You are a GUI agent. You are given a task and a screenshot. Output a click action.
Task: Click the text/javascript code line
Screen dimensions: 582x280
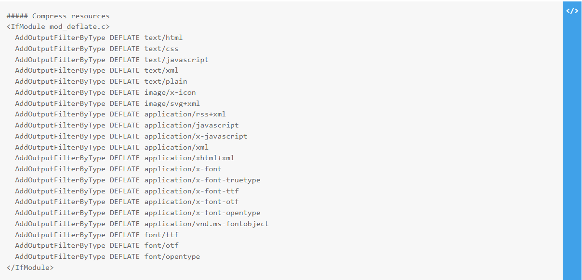tap(112, 60)
